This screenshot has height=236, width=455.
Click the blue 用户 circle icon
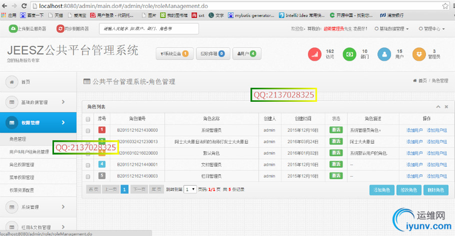pos(384,54)
